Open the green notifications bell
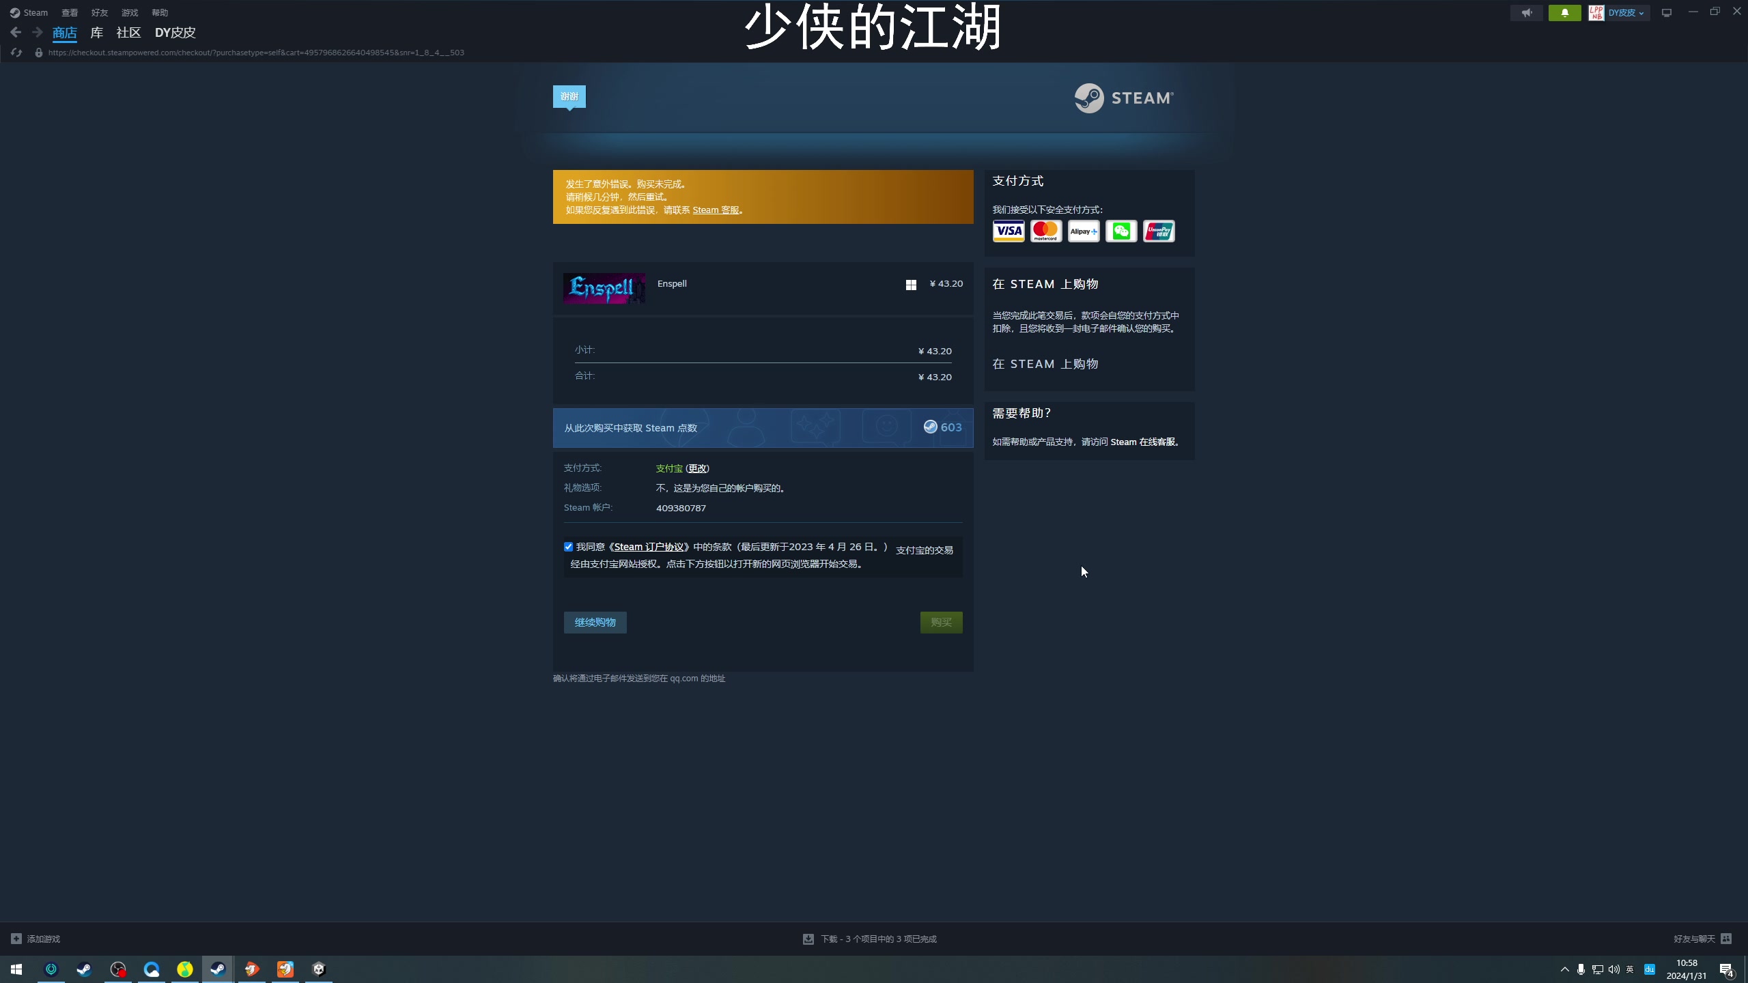Viewport: 1748px width, 983px height. pyautogui.click(x=1565, y=12)
